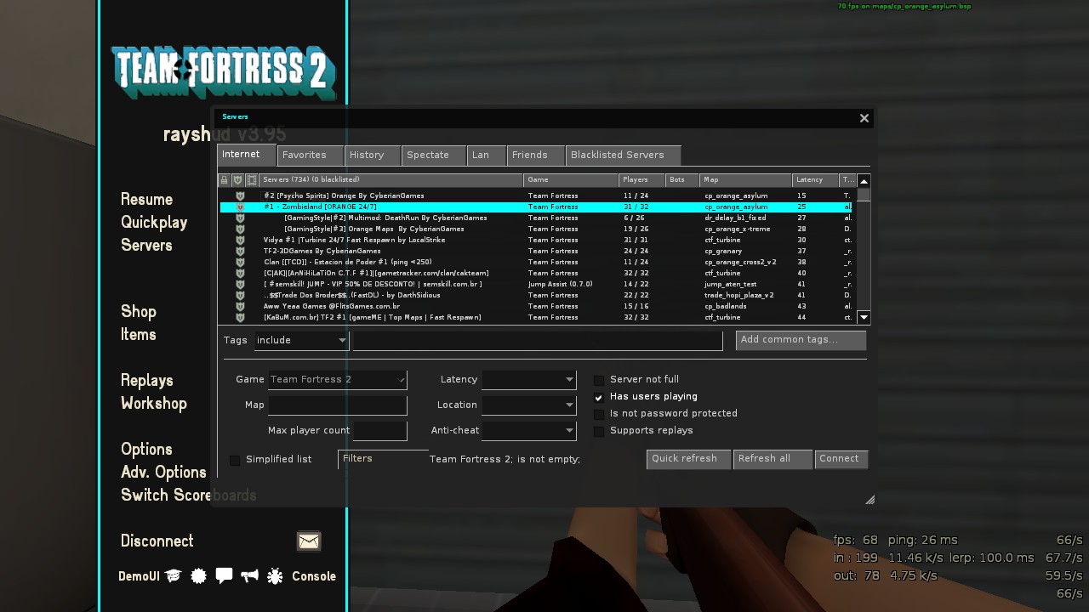Open the Anti-cheat filter dropdown
The height and width of the screenshot is (612, 1089).
pyautogui.click(x=529, y=431)
